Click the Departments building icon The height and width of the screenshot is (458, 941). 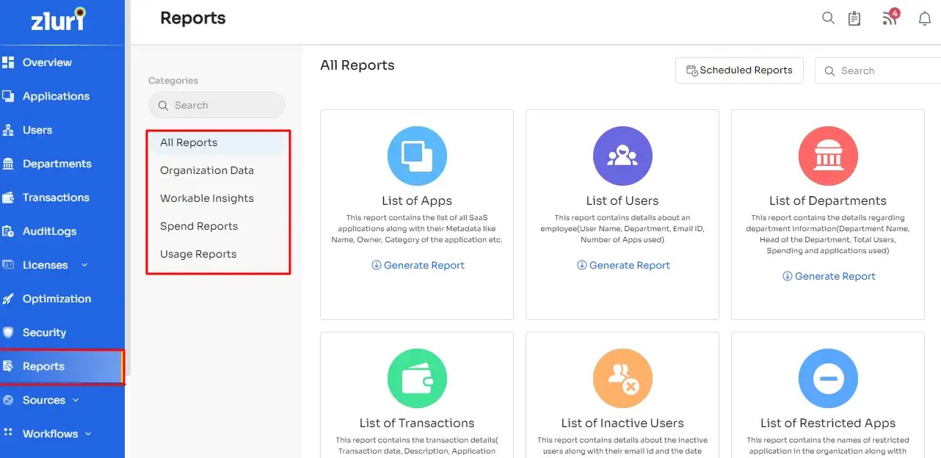coord(8,164)
